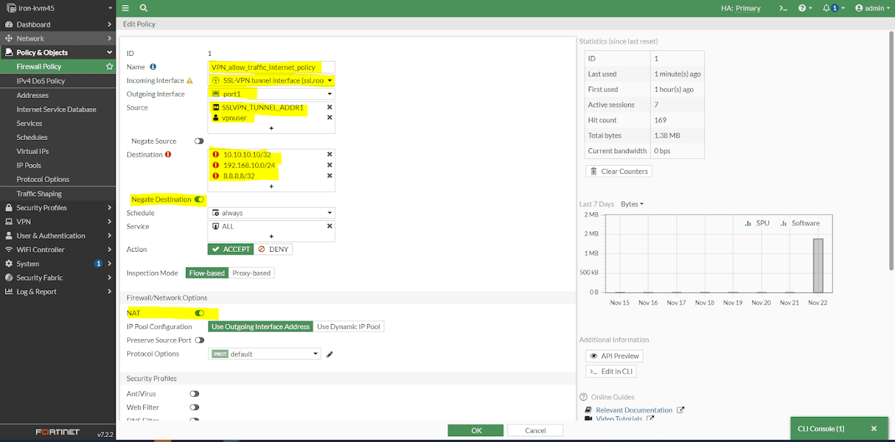Open the Protocol Options default dropdown
This screenshot has width=895, height=442.
tap(264, 354)
